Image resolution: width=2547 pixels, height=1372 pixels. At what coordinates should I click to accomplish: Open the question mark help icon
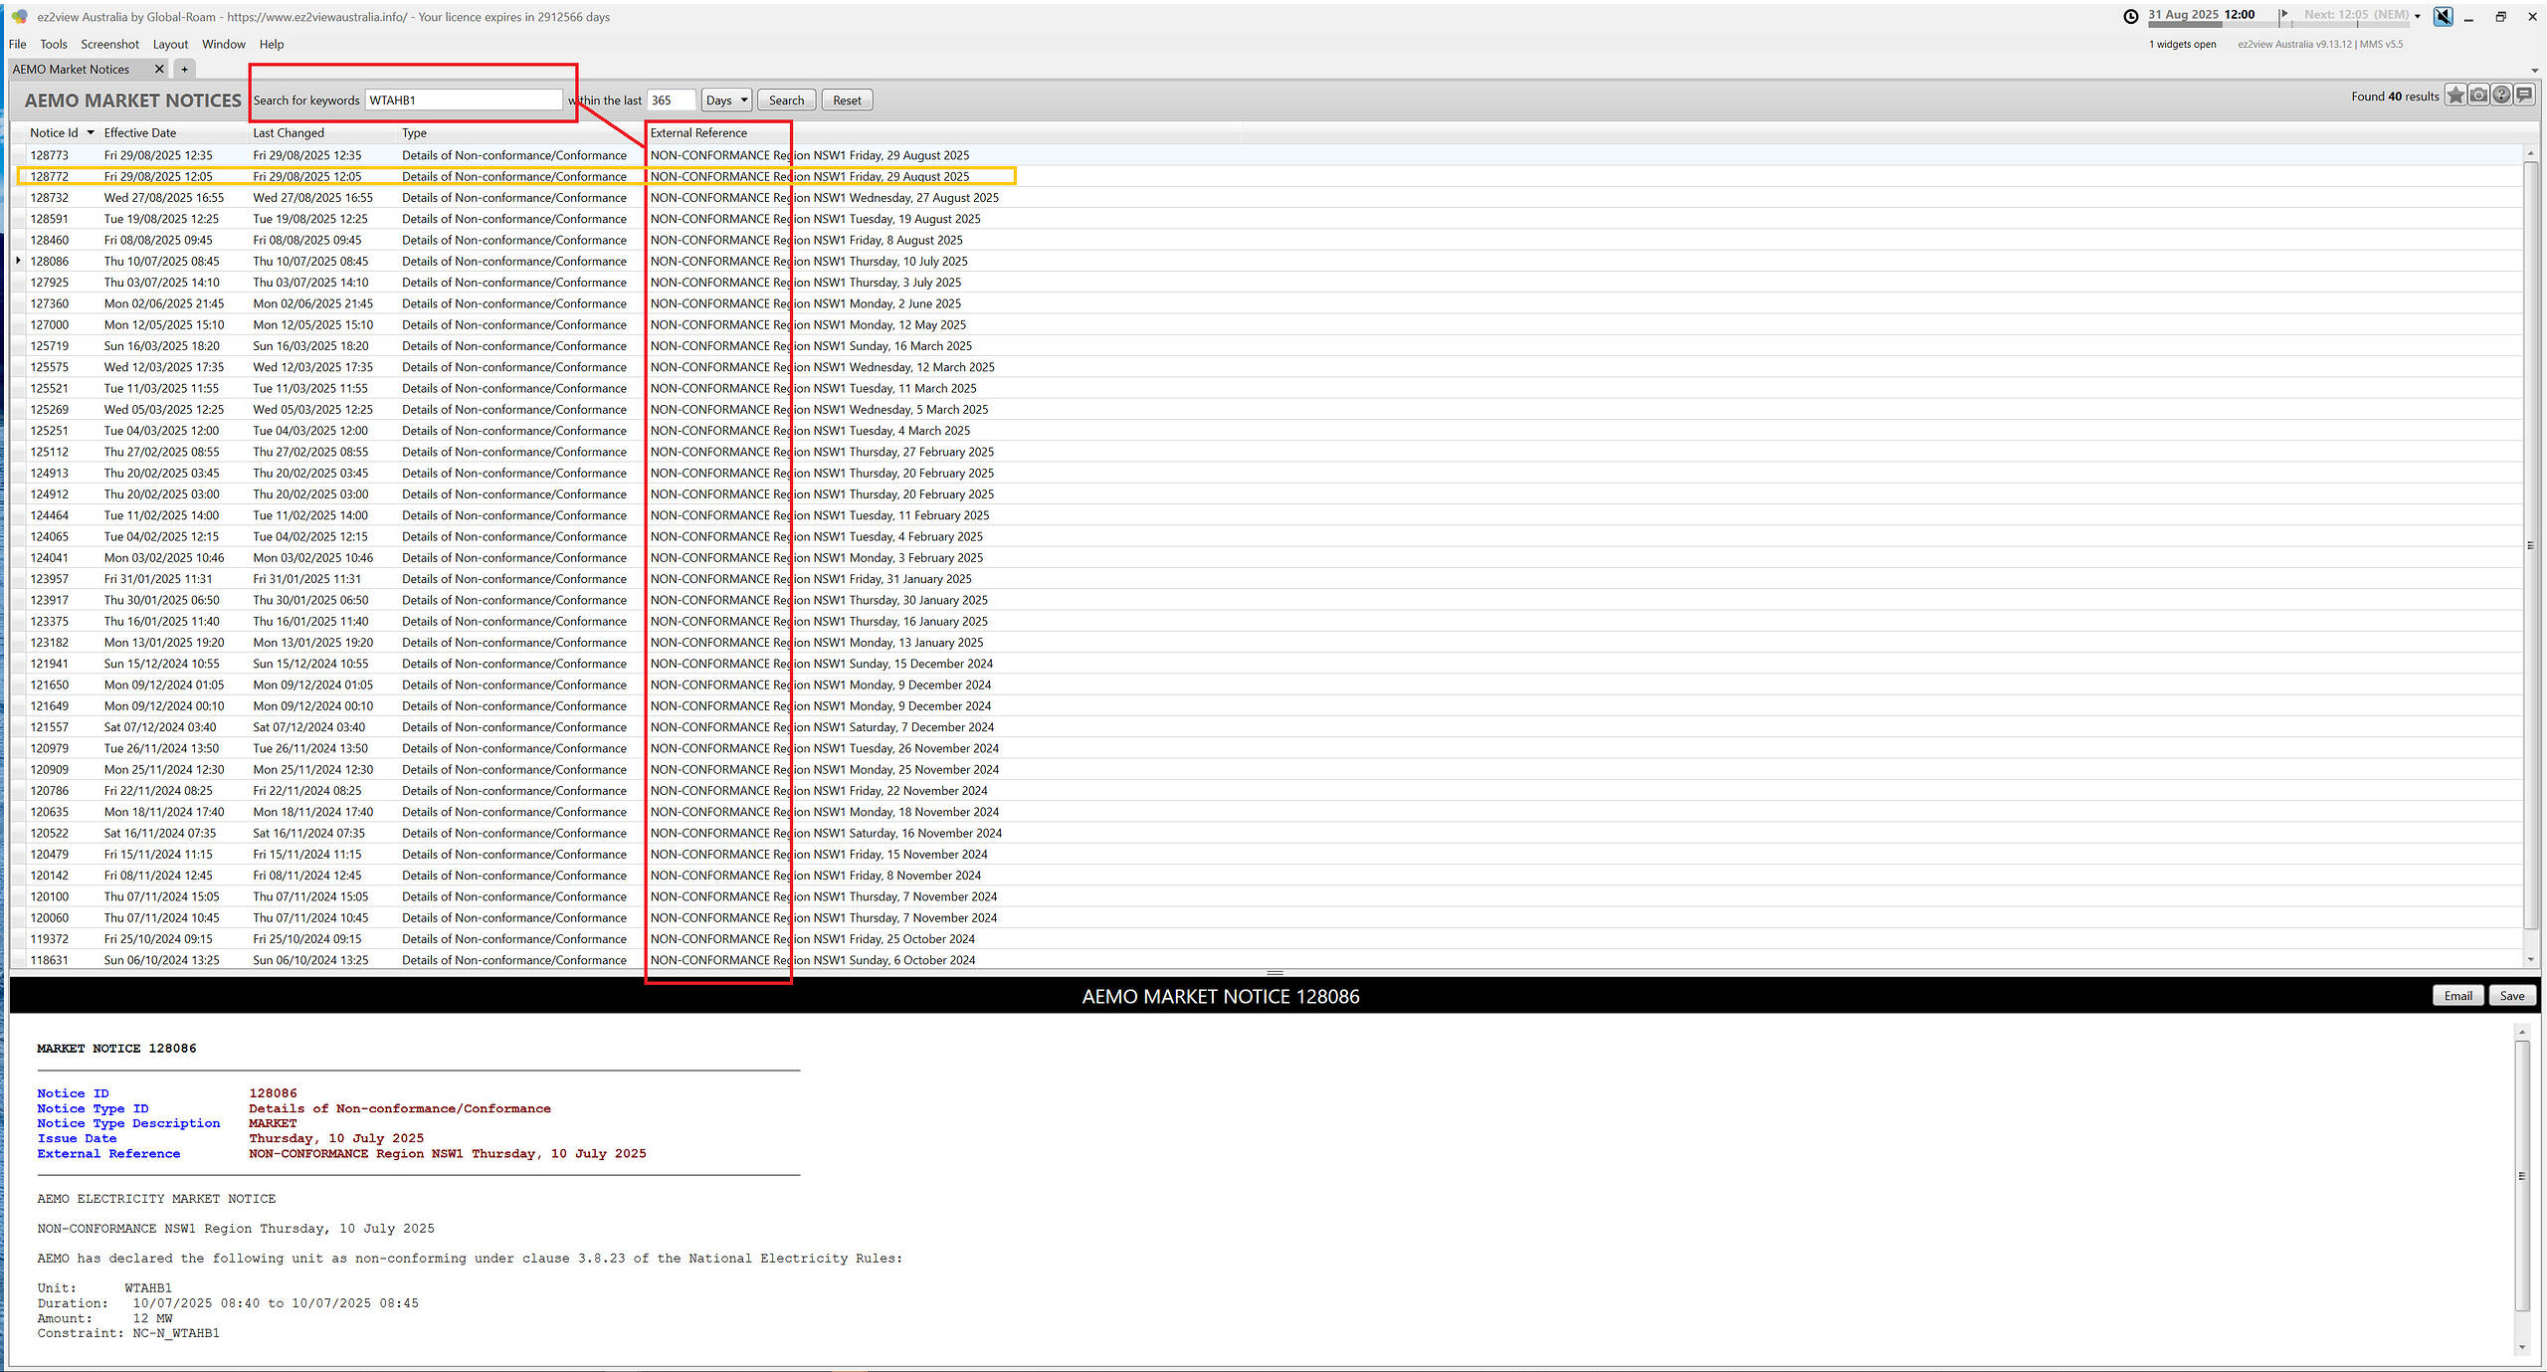click(x=2501, y=96)
